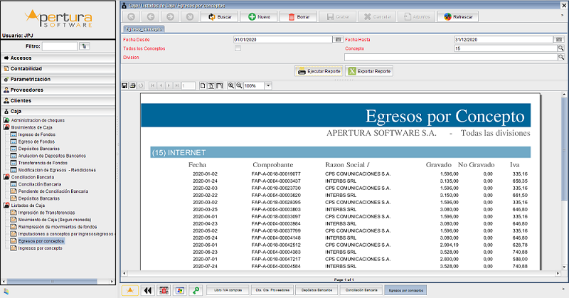Click the search icon beside Concepto field
569x298 pixels.
coord(560,48)
